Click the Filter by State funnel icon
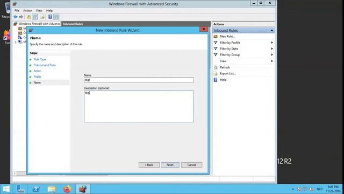The width and height of the screenshot is (344, 194). [x=216, y=48]
